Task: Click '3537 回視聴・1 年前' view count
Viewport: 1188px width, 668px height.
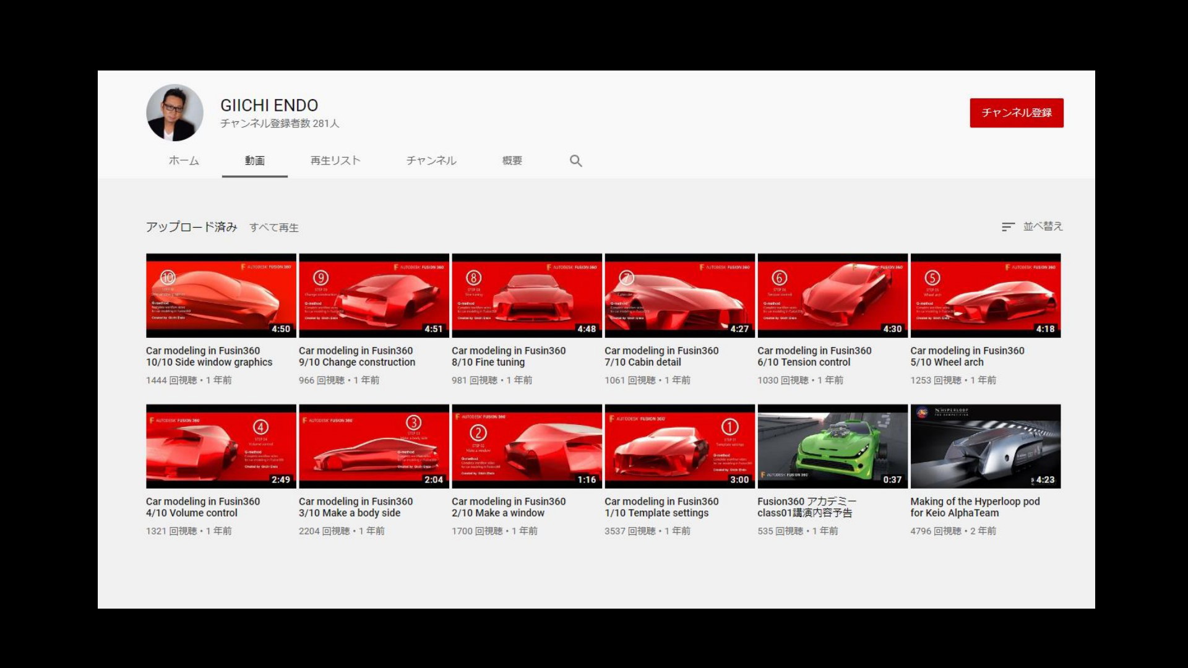Action: coord(647,531)
